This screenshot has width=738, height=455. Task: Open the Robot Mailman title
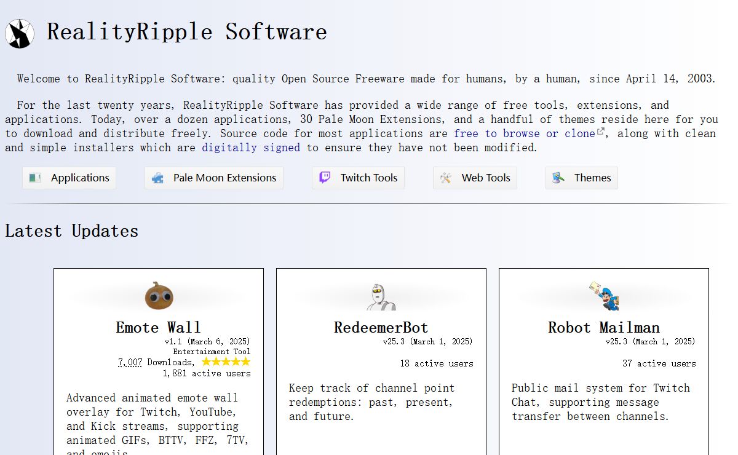[604, 327]
